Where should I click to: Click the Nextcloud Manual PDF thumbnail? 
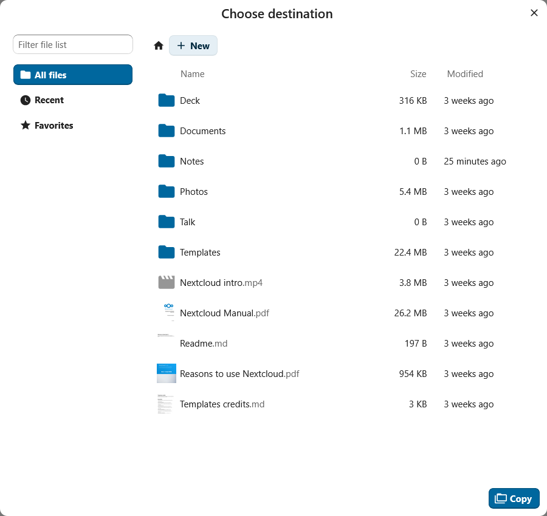point(167,313)
